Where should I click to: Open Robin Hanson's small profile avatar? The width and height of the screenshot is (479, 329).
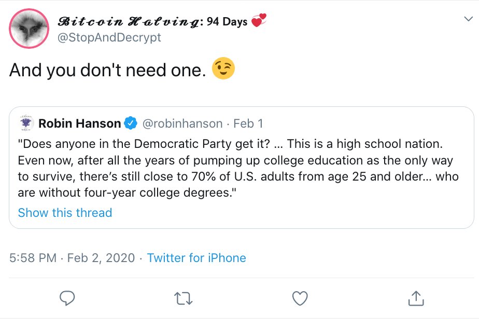[x=26, y=123]
